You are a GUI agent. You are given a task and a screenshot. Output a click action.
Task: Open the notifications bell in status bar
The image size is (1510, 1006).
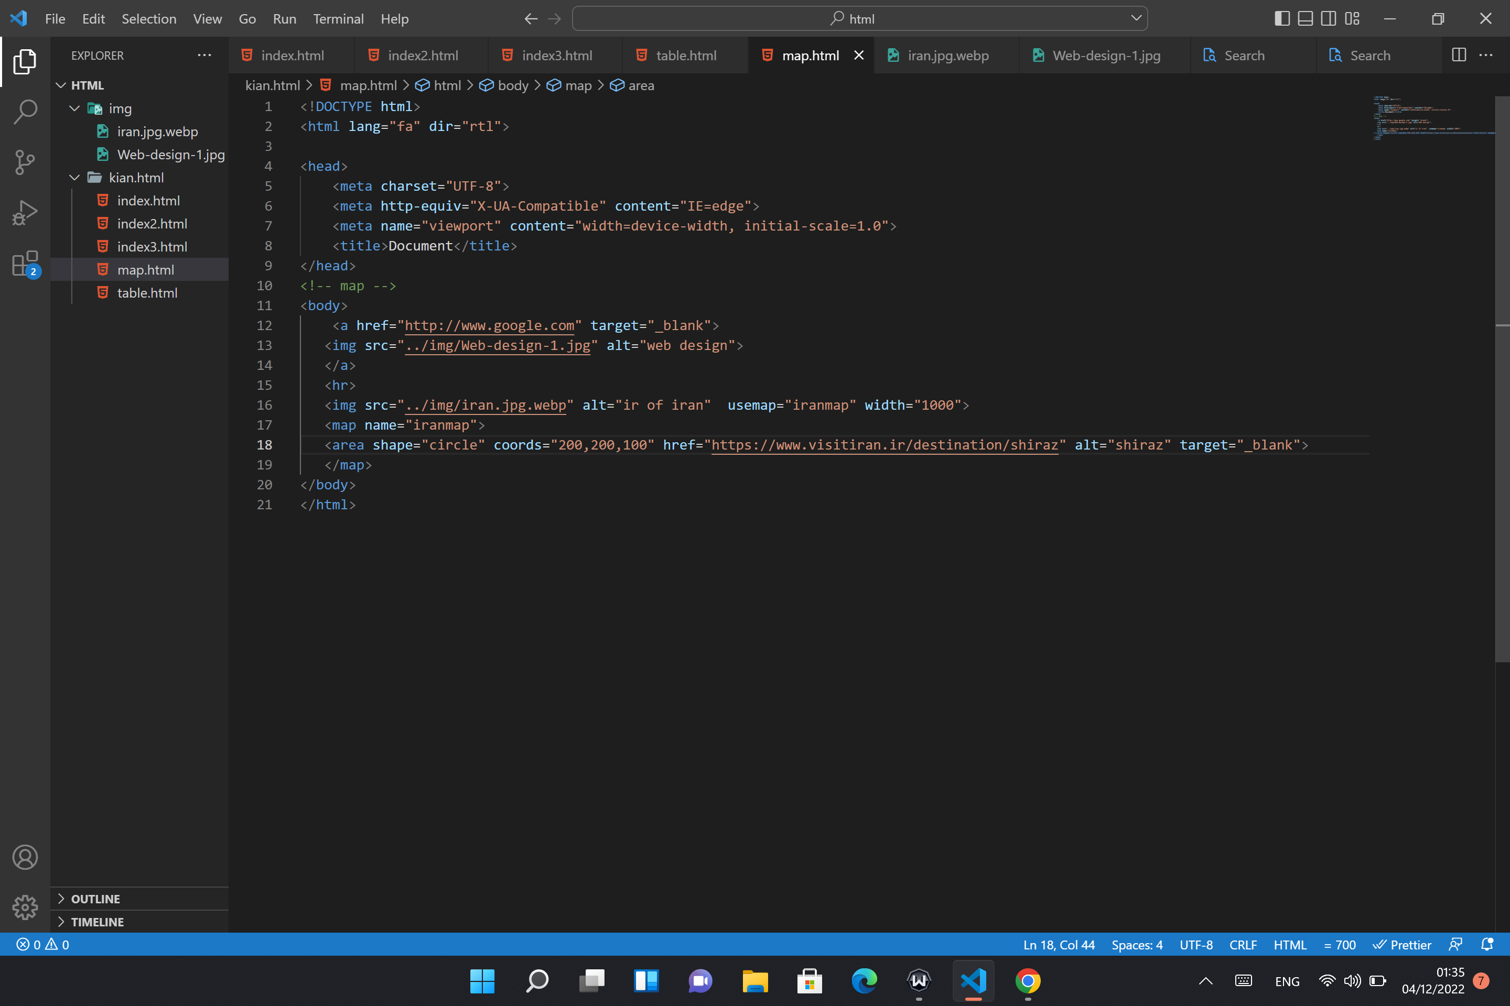pyautogui.click(x=1487, y=944)
